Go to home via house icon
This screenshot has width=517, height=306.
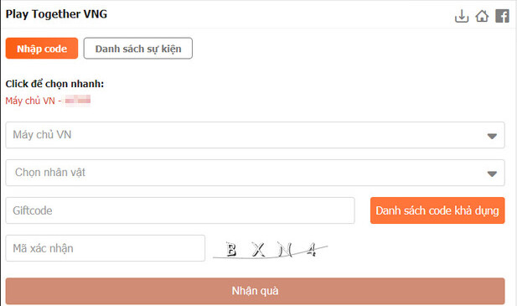click(x=482, y=16)
